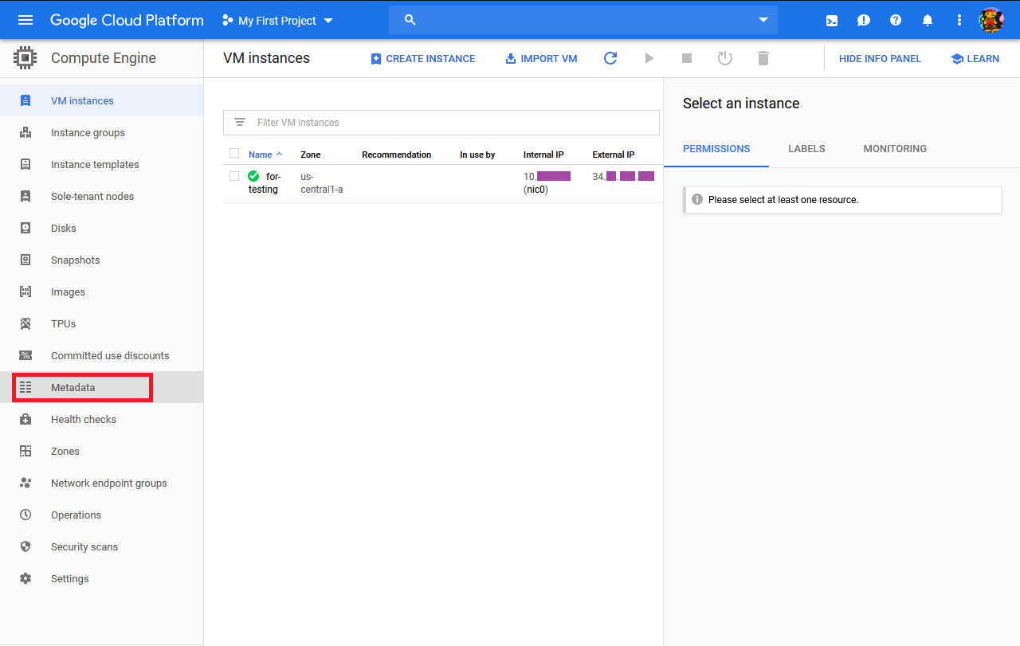Click into the top search box

tap(583, 20)
